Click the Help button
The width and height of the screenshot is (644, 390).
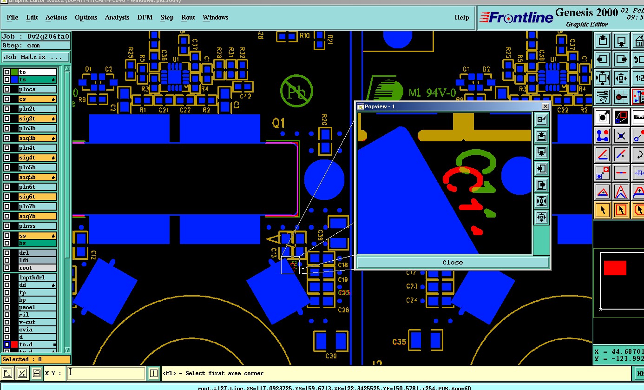[x=462, y=17]
